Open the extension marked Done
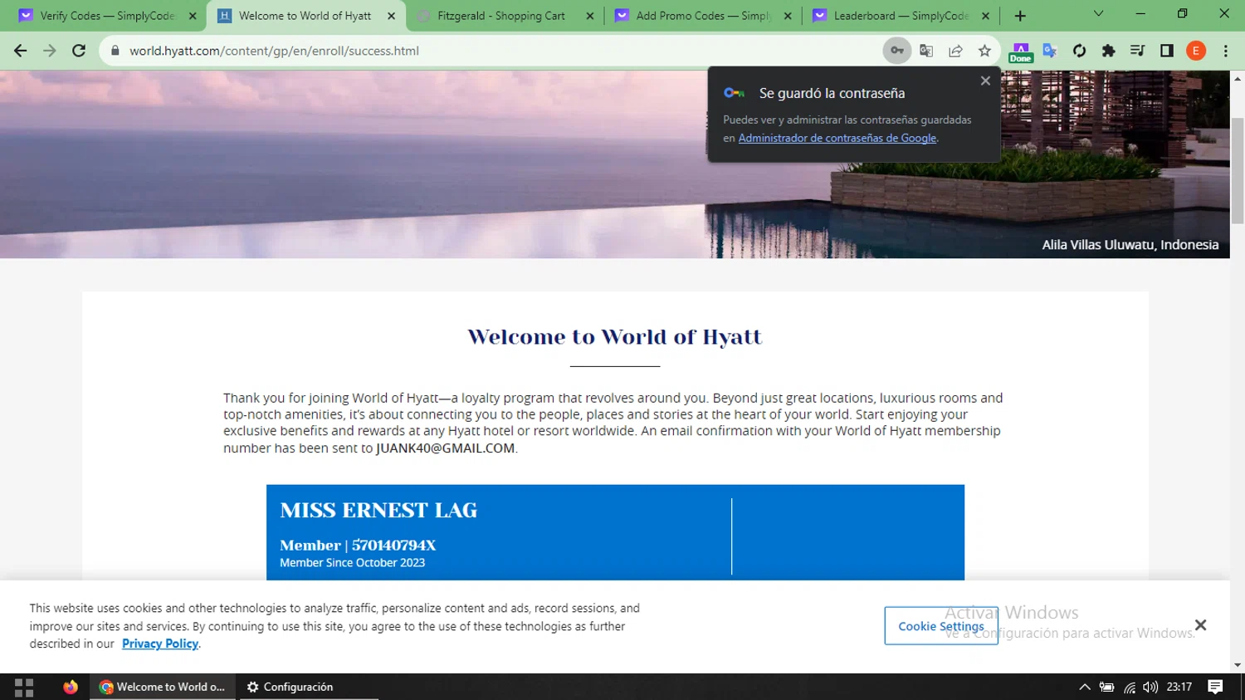Screen dimensions: 1245x700 click(1021, 52)
